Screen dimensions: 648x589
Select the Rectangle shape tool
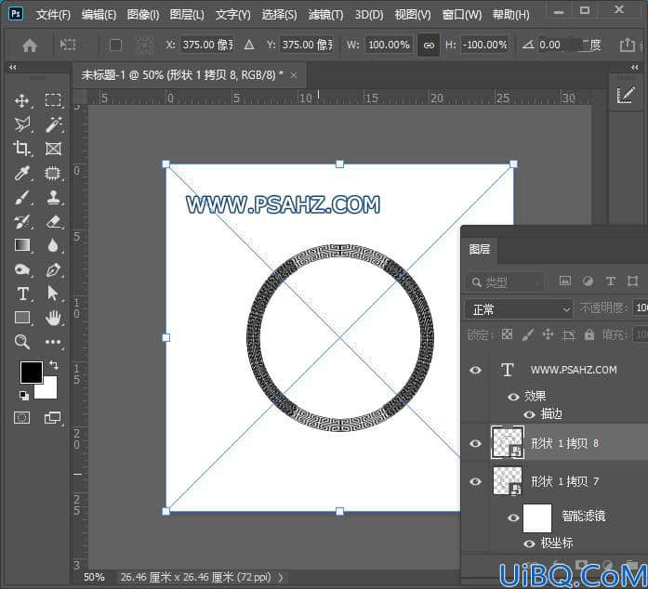click(22, 318)
